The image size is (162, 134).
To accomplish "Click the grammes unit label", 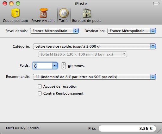I will (x=76, y=66).
